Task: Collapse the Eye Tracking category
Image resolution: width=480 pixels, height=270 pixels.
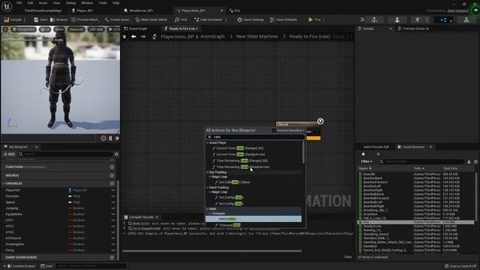Action: [208, 172]
